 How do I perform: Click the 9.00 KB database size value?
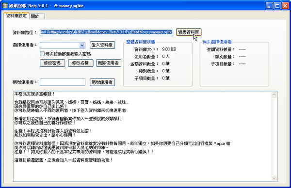click(x=169, y=49)
